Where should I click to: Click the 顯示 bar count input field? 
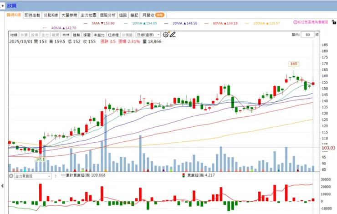click(x=308, y=35)
